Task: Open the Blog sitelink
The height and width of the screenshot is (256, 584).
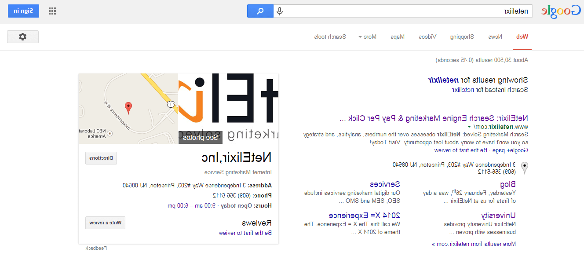Action: point(507,184)
